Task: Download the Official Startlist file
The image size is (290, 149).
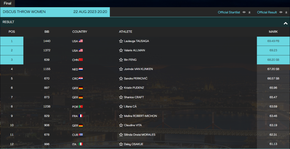Action: pos(250,12)
